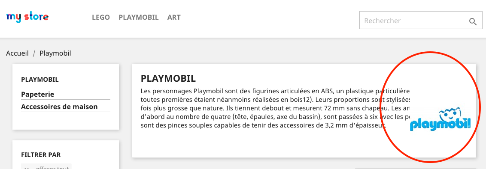This screenshot has height=169, width=486.
Task: Click the my store logo
Action: [27, 17]
